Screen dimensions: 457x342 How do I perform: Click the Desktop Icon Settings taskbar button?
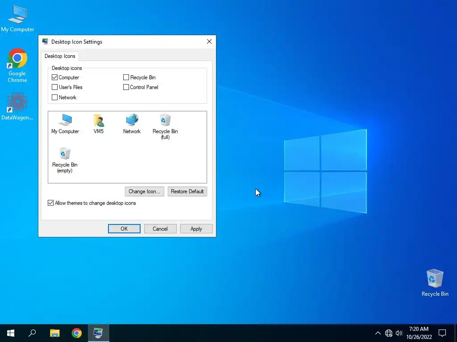[98, 333]
